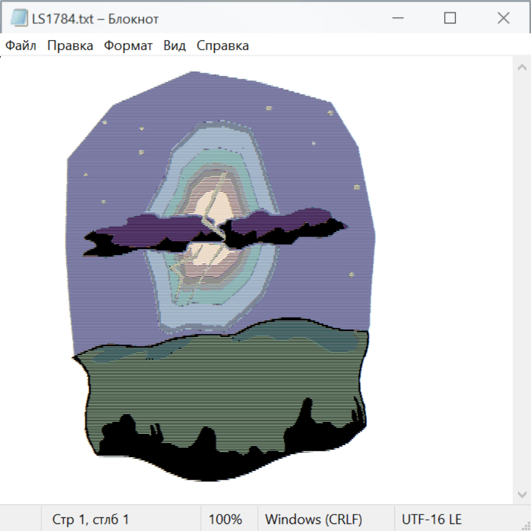Click the Notepad icon in the title bar

click(x=19, y=18)
